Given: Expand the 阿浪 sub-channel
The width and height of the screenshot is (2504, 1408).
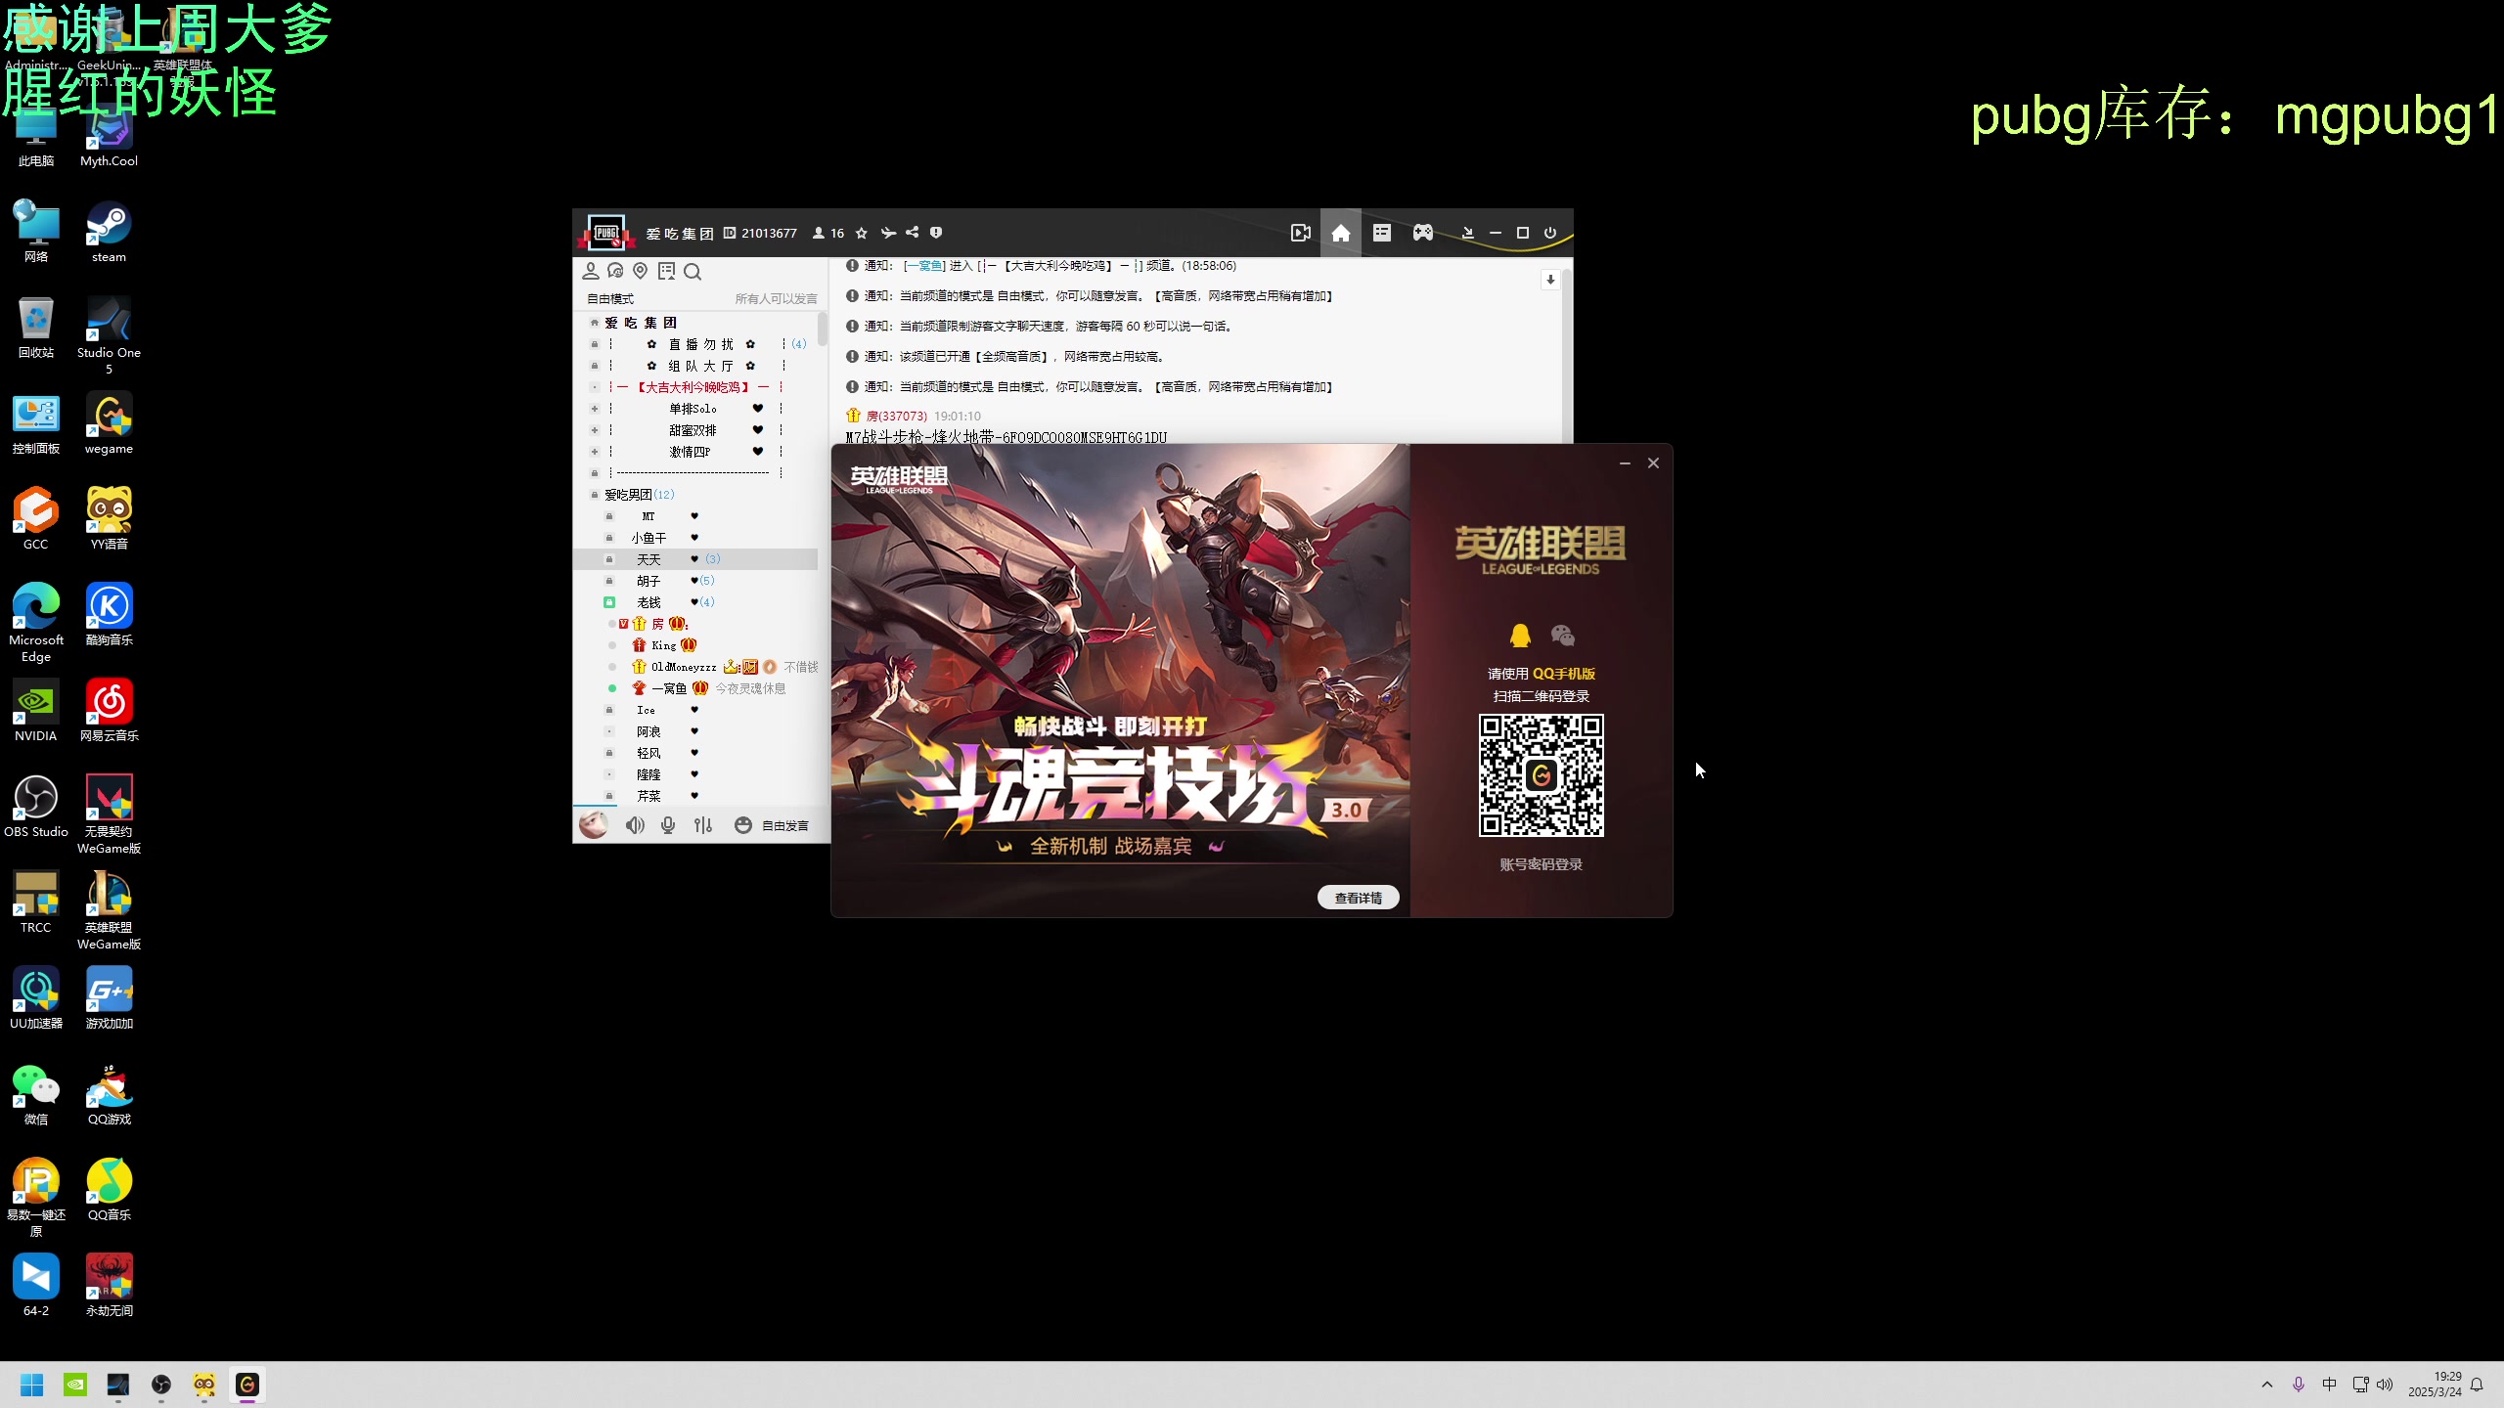Looking at the screenshot, I should (608, 731).
